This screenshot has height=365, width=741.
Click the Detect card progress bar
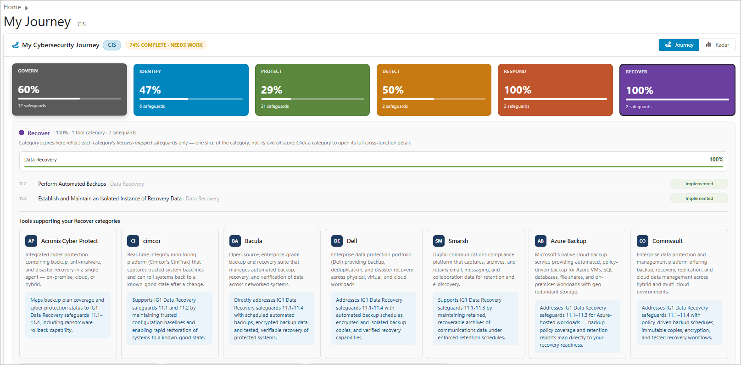tap(434, 99)
